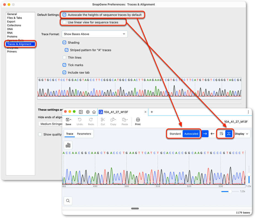Viewport: 255px width, 218px height.
Task: Select Traces & Alignment preferences category
Action: point(20,44)
